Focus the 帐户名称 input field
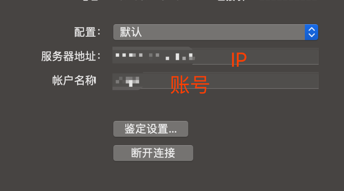Image resolution: width=344 pixels, height=191 pixels. pos(216,80)
